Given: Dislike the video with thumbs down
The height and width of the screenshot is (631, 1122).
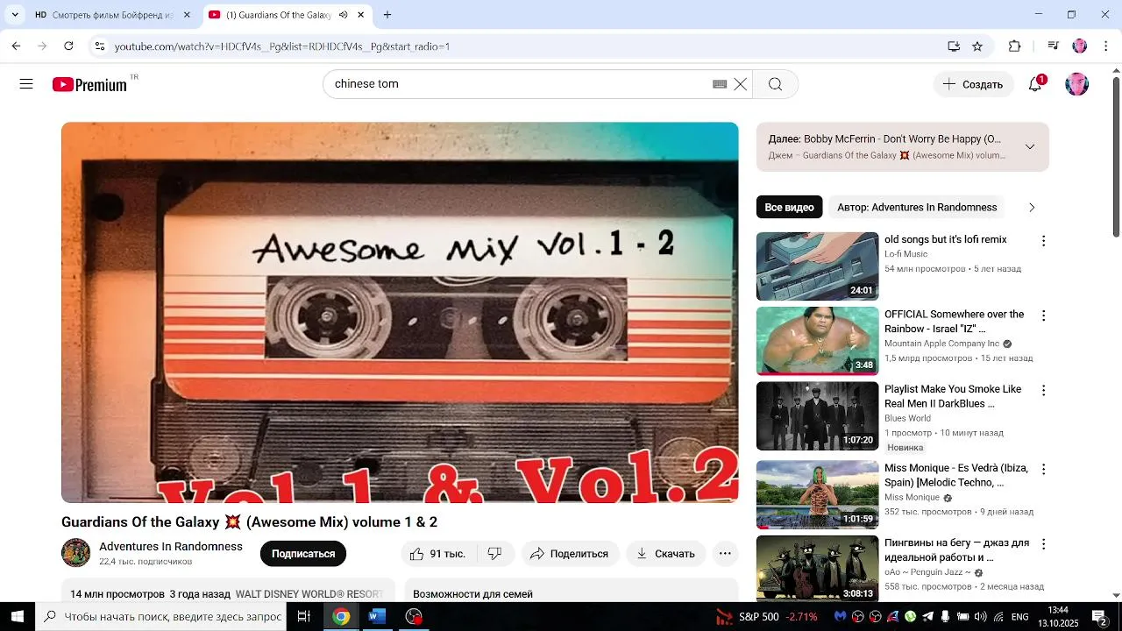Looking at the screenshot, I should (495, 554).
